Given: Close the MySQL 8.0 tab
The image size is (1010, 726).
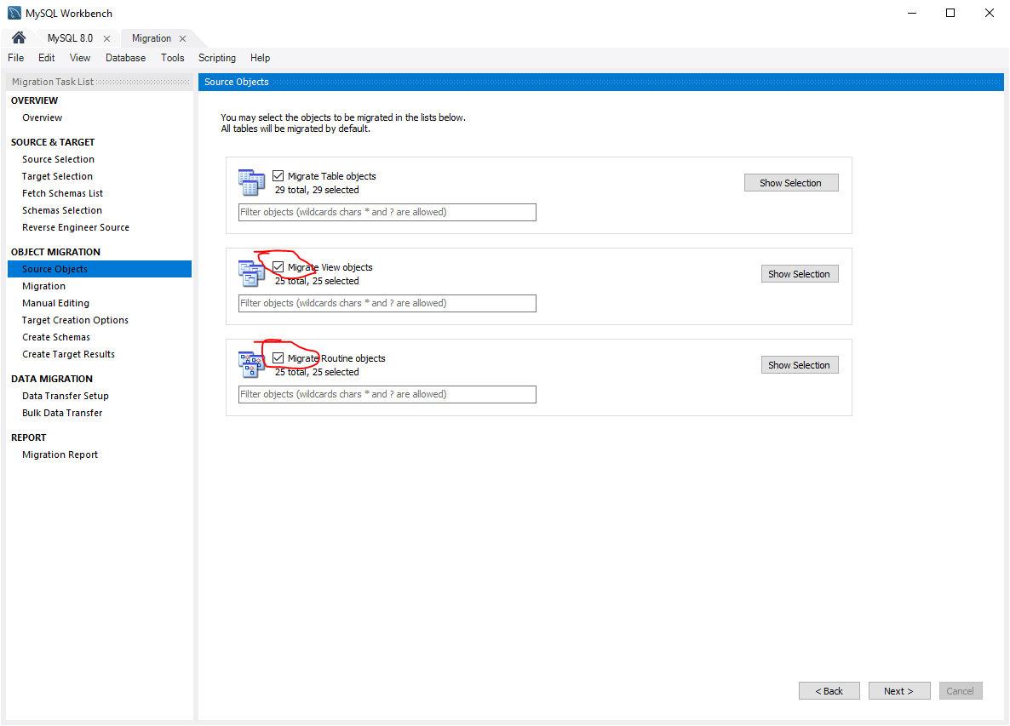Looking at the screenshot, I should 106,38.
